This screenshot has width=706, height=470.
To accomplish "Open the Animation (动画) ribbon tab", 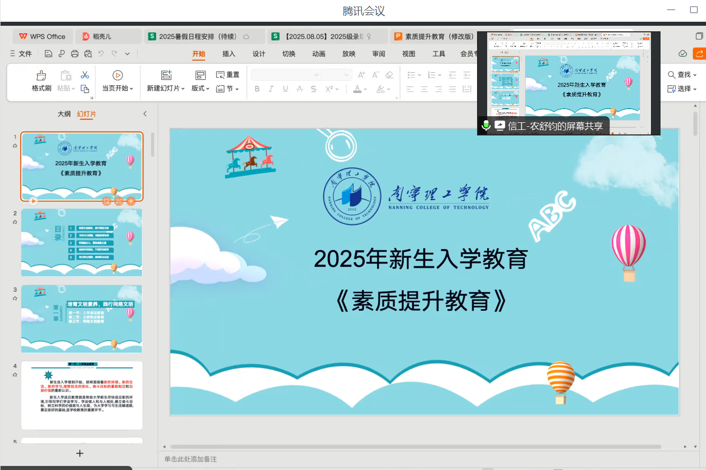I will click(x=319, y=54).
